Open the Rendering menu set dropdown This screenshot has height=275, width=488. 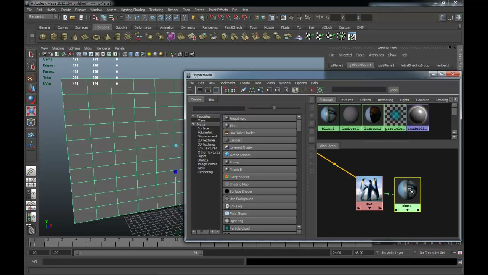(x=43, y=17)
